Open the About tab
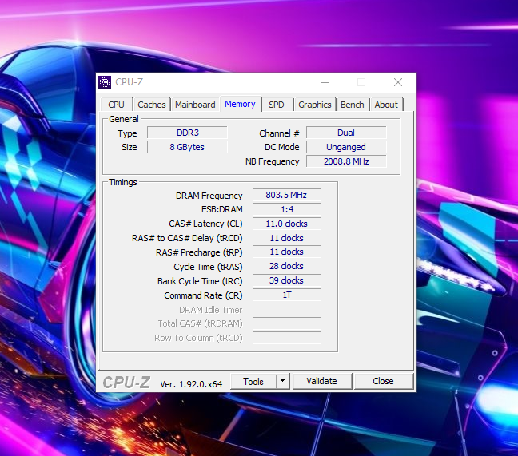The width and height of the screenshot is (518, 456). 386,105
